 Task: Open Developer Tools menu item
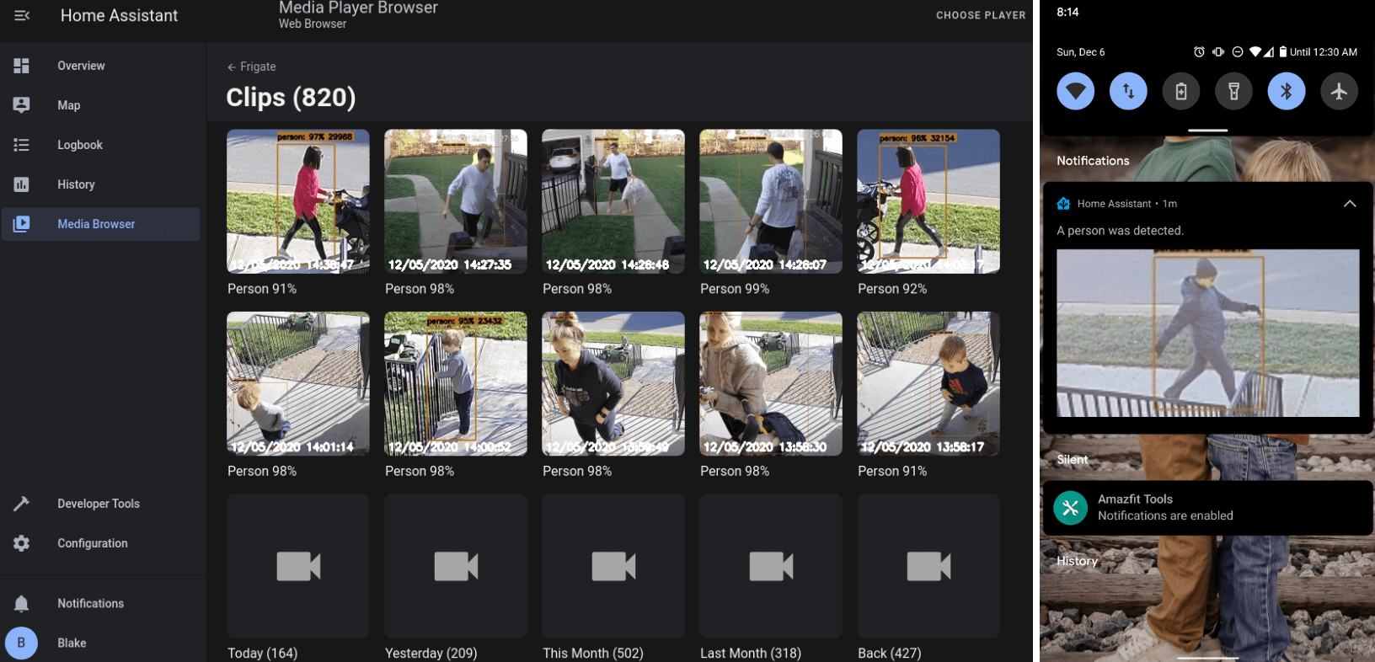(99, 504)
